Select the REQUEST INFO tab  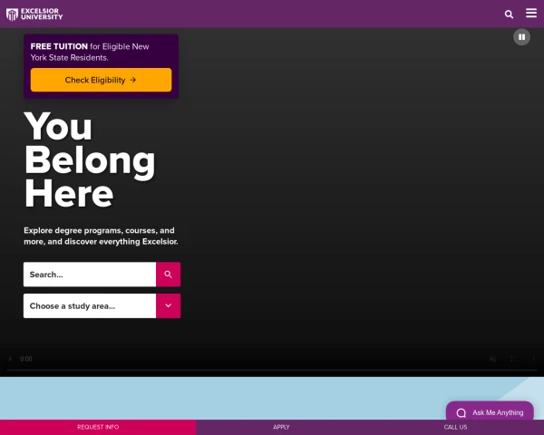coord(98,427)
